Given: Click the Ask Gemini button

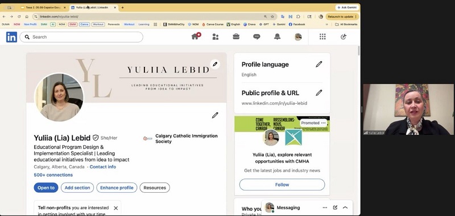Looking at the screenshot, I should click(347, 7).
